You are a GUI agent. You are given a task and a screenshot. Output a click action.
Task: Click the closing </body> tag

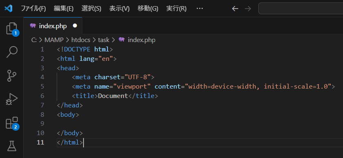pyautogui.click(x=70, y=133)
